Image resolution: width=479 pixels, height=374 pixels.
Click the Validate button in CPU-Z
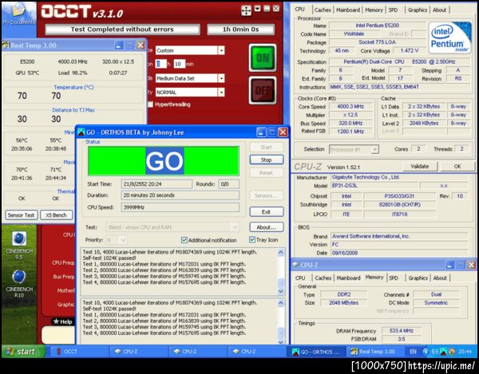click(x=420, y=166)
